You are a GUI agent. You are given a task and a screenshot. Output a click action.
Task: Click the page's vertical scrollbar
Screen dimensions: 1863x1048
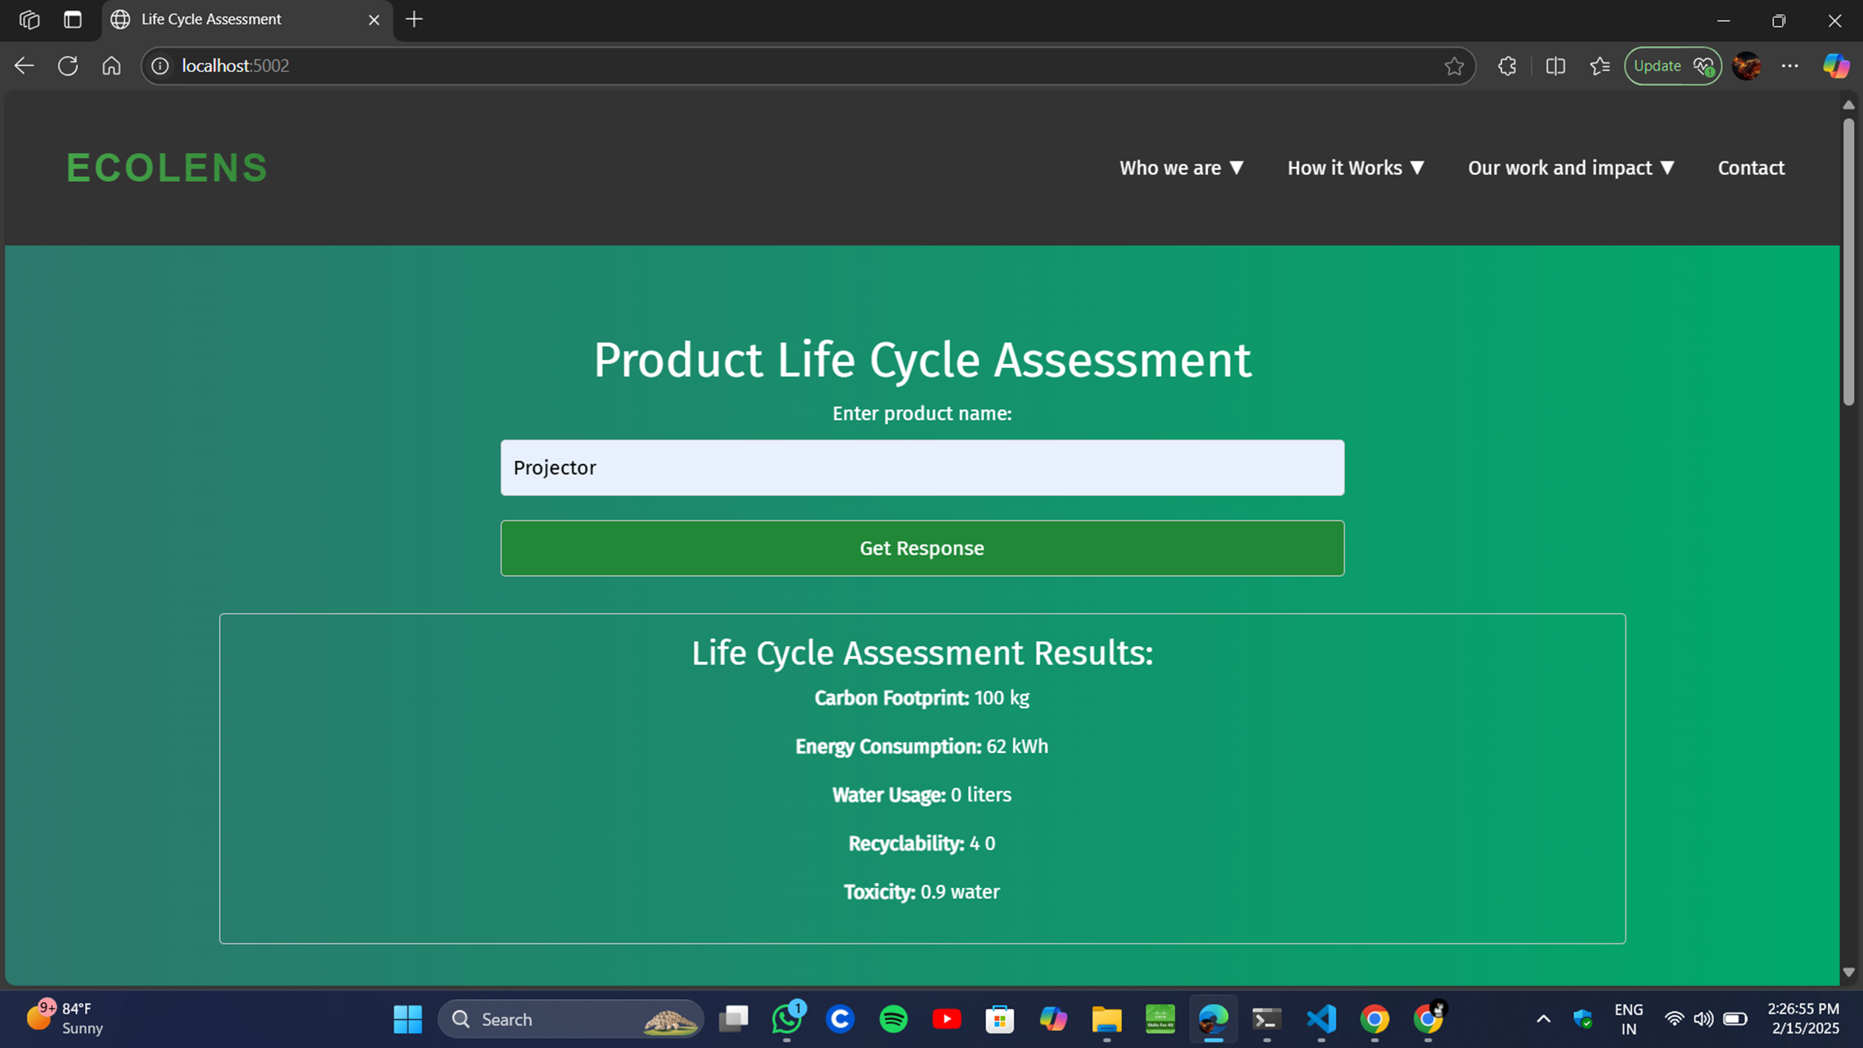(1848, 262)
